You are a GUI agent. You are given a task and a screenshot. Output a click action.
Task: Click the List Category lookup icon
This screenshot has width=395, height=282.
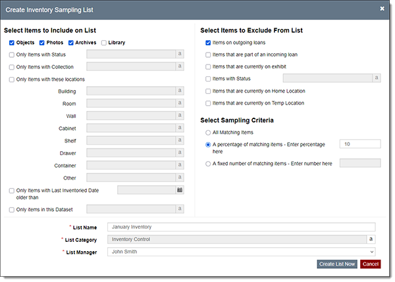(x=371, y=239)
